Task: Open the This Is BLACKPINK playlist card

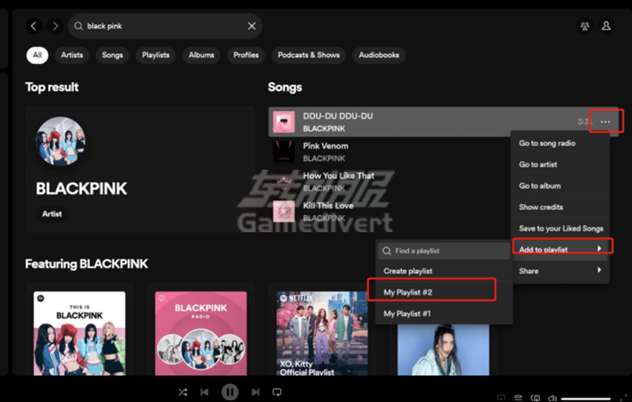Action: click(x=80, y=333)
